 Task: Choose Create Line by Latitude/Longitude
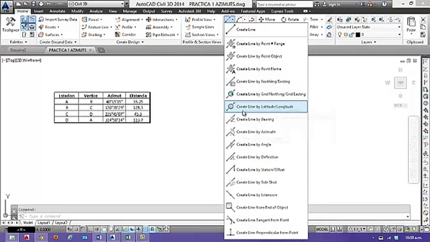(266, 107)
